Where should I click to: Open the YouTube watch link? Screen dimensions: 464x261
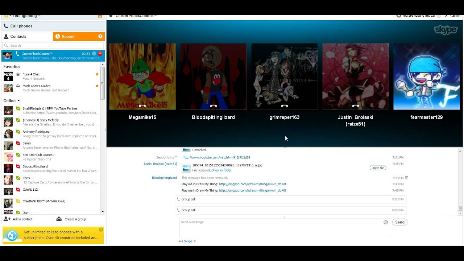216,158
